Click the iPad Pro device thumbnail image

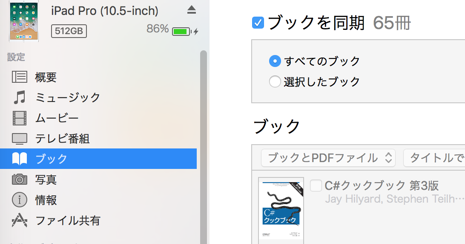coord(24,21)
